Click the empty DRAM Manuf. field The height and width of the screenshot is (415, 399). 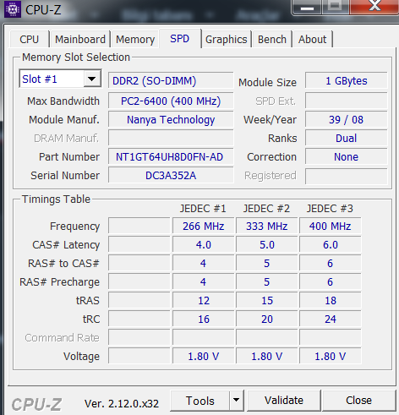coord(171,138)
